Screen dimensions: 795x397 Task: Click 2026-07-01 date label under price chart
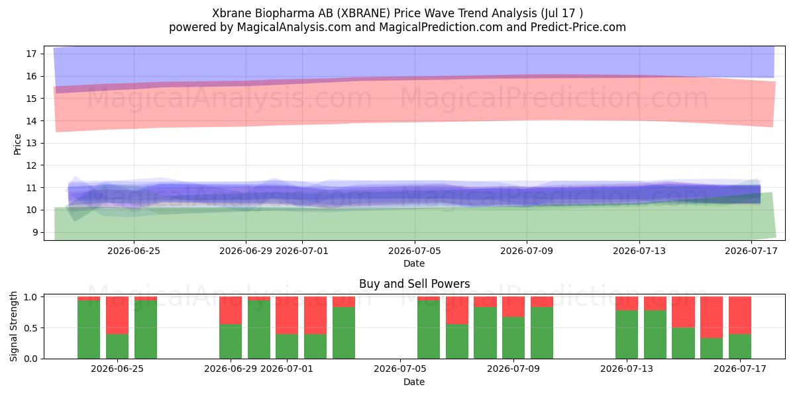tap(302, 251)
